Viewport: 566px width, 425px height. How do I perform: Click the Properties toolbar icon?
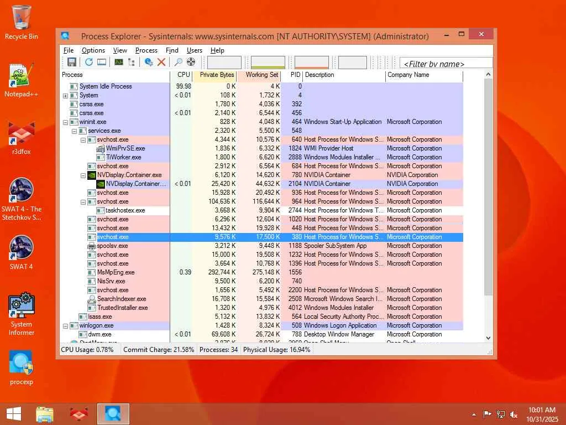pos(148,62)
